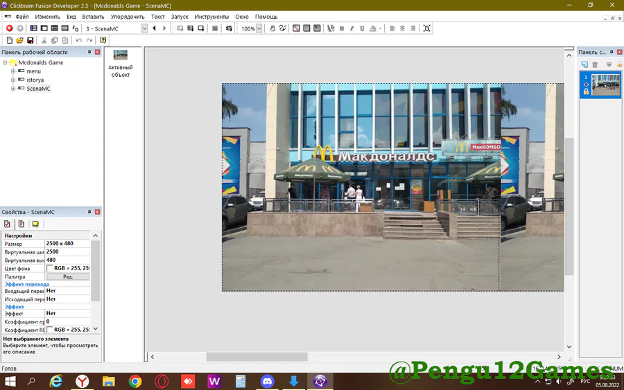Click the help question mark icon

[103, 40]
